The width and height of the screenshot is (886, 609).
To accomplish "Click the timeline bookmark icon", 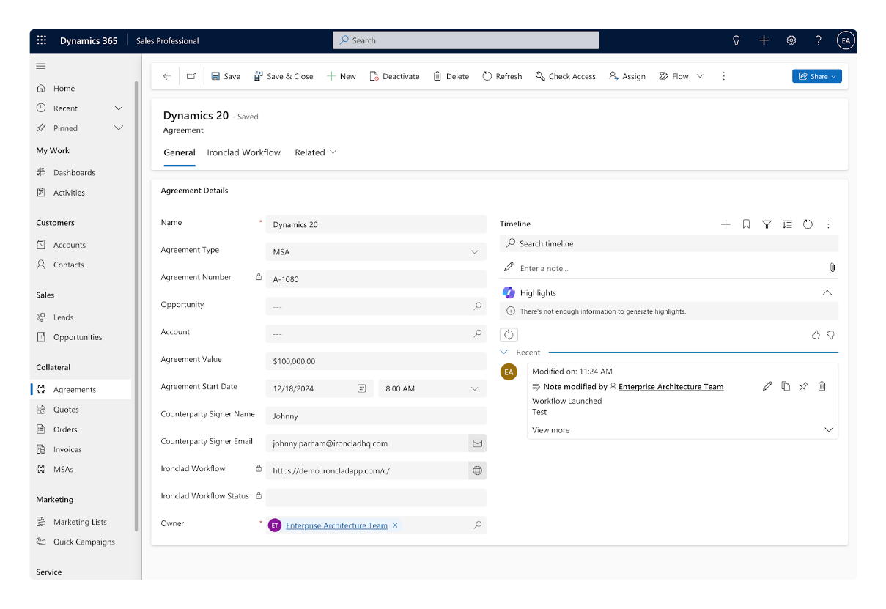I will [746, 224].
